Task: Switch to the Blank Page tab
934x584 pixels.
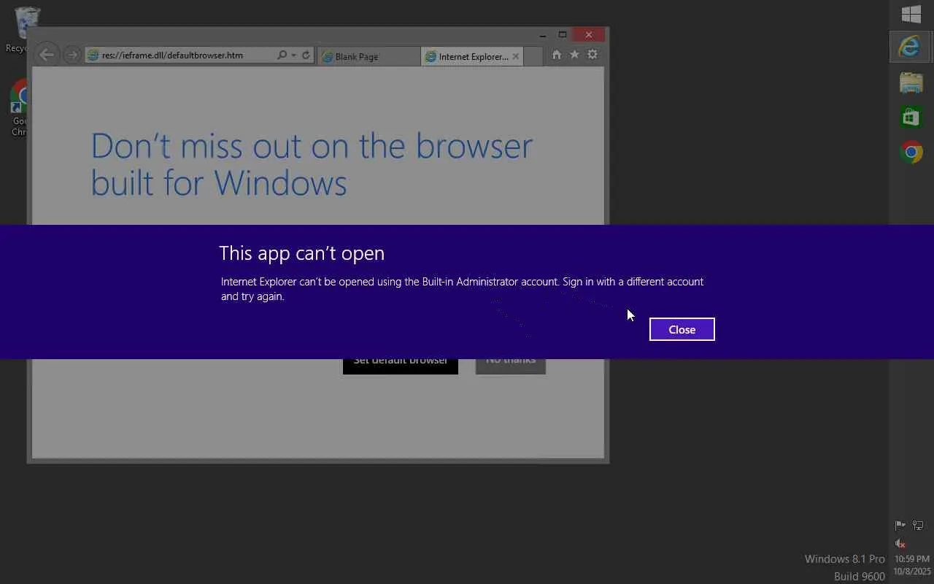Action: (369, 56)
